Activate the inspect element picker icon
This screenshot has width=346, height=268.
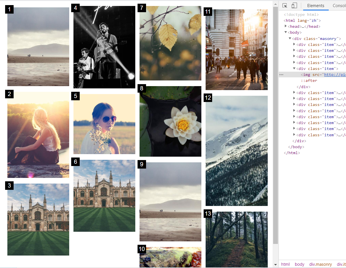(x=285, y=6)
